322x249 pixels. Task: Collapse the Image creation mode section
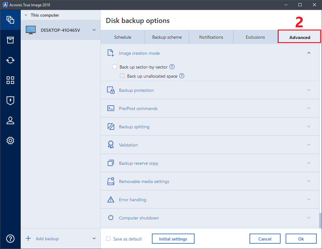[x=309, y=53]
